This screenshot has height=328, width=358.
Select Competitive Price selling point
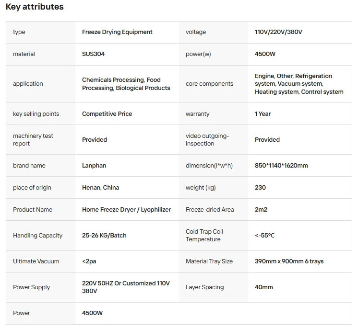point(107,114)
